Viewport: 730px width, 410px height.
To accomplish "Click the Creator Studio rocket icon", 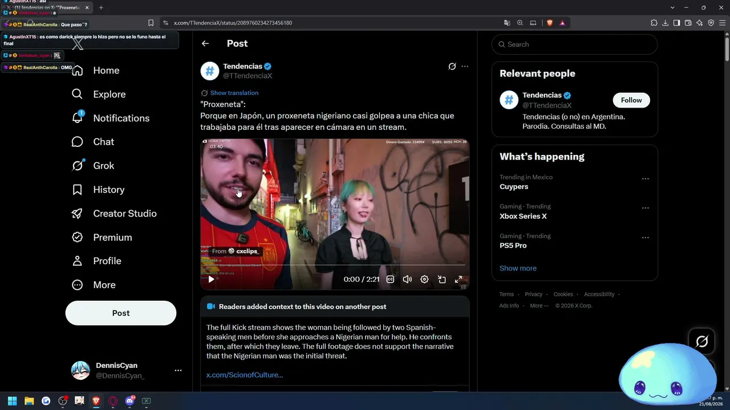I will (x=78, y=214).
